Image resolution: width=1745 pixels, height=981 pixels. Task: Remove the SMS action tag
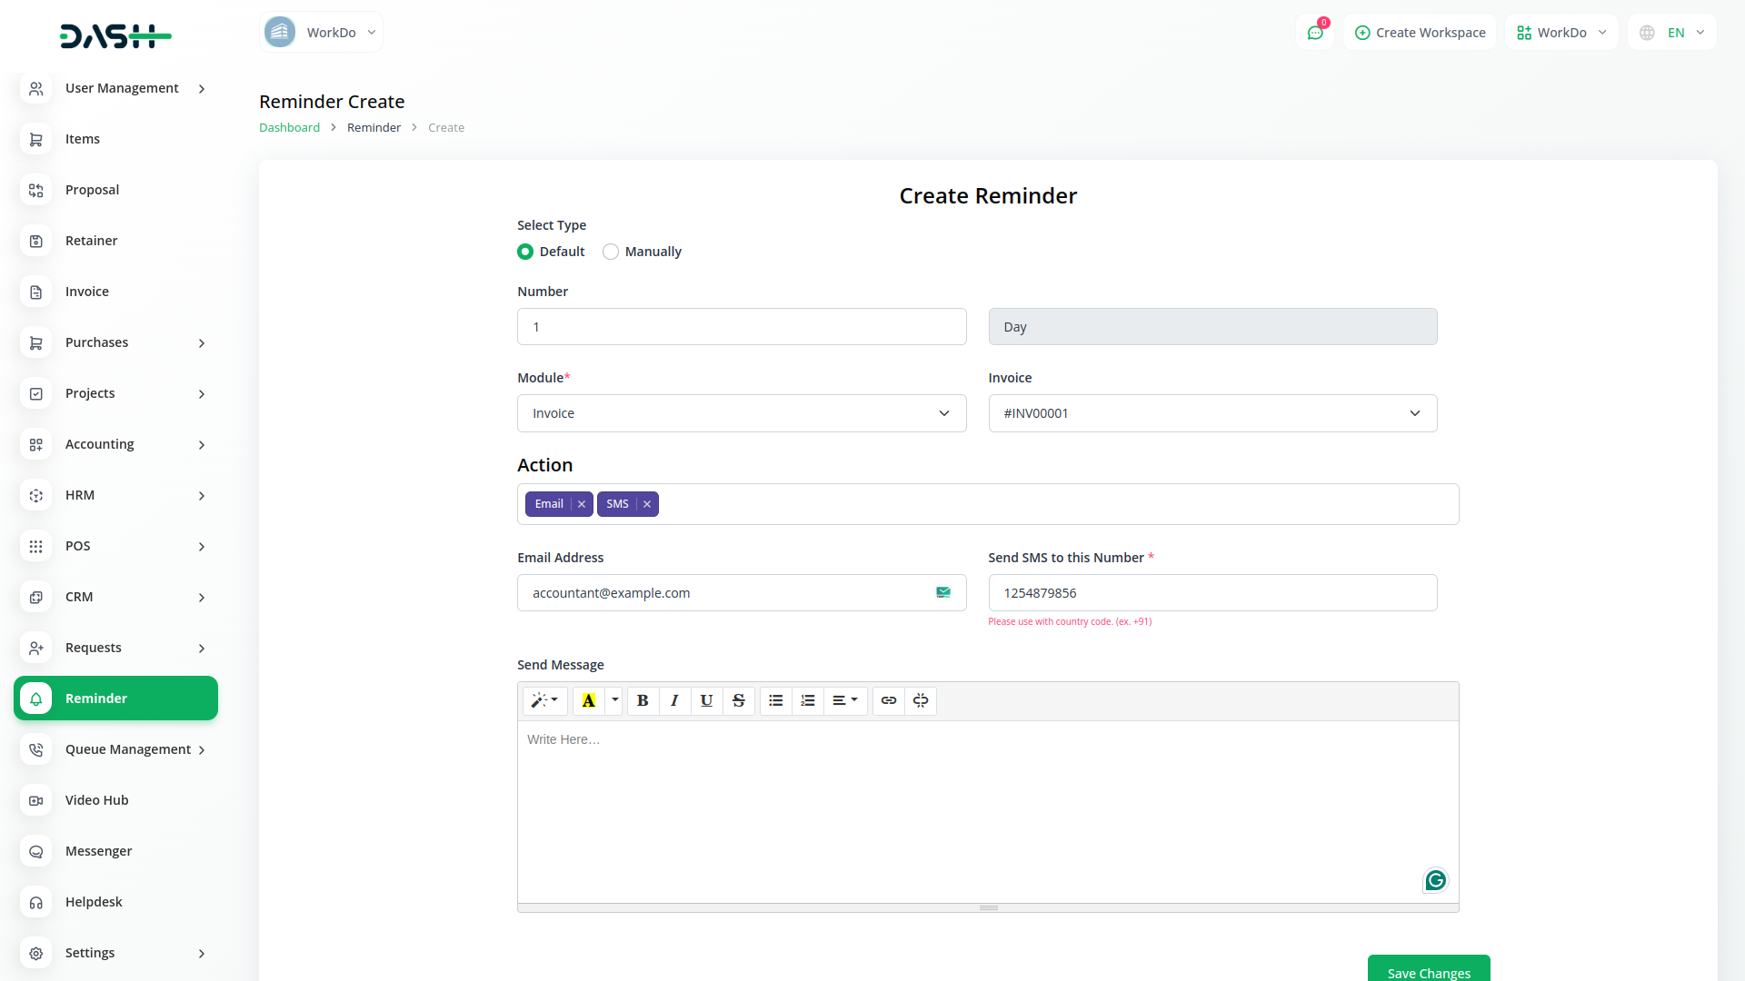tap(647, 504)
